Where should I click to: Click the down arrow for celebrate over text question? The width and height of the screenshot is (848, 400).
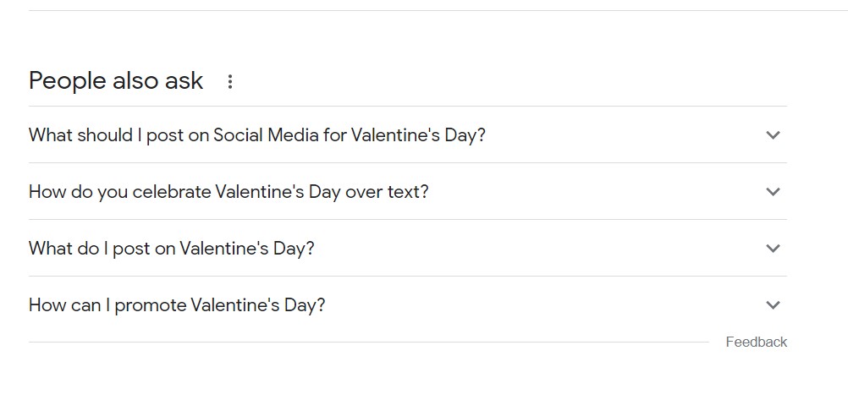click(772, 192)
